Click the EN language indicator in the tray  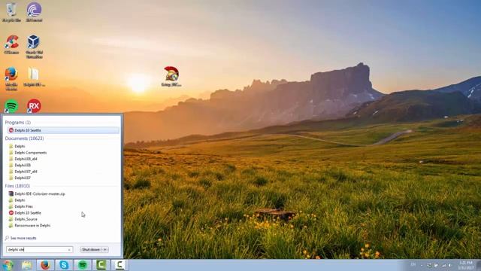[x=413, y=264]
